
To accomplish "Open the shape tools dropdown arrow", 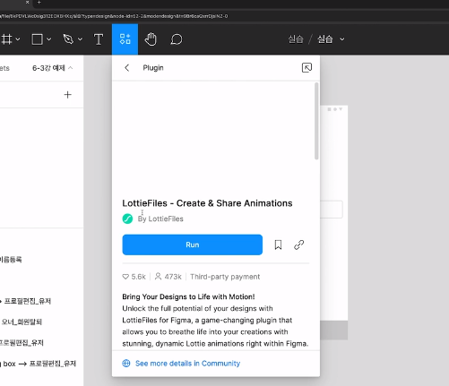I will point(49,39).
